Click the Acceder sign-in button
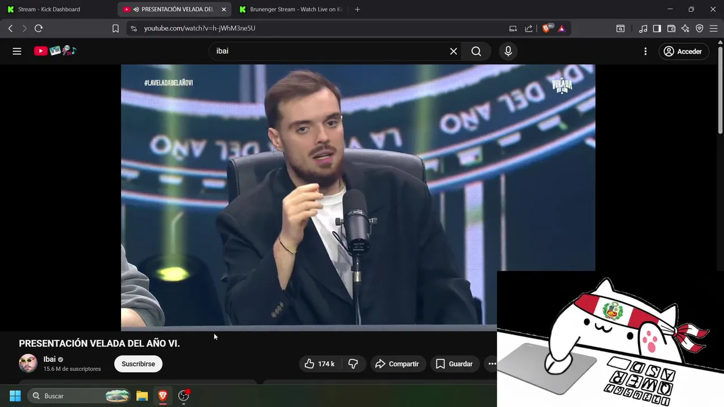This screenshot has height=407, width=724. pos(683,51)
